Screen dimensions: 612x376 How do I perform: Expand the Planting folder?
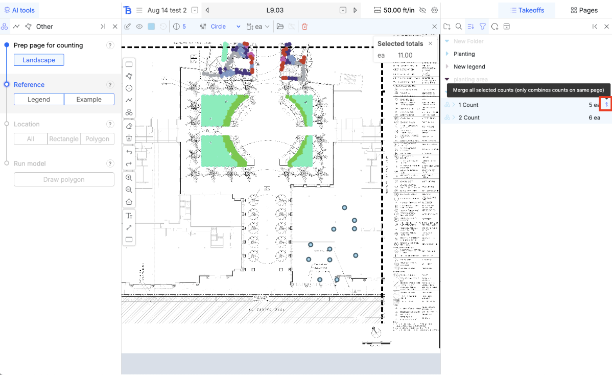pos(447,54)
